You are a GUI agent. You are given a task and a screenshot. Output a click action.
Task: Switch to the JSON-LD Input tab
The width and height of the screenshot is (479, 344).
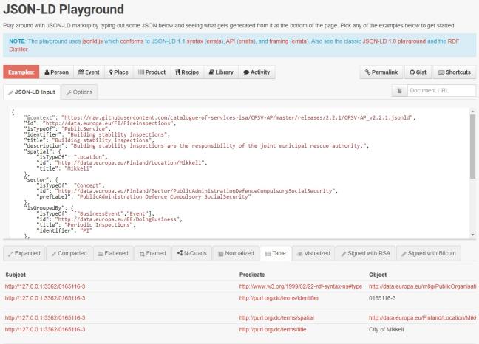pyautogui.click(x=32, y=92)
